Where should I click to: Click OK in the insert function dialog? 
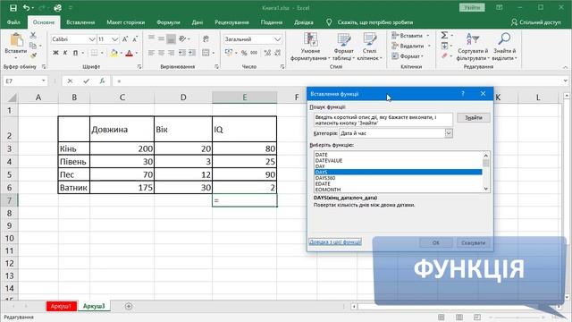(436, 242)
